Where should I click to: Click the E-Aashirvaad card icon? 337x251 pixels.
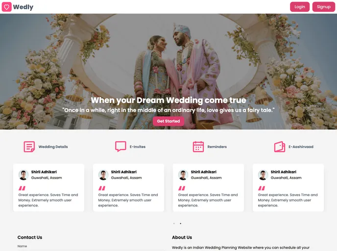pos(280,147)
